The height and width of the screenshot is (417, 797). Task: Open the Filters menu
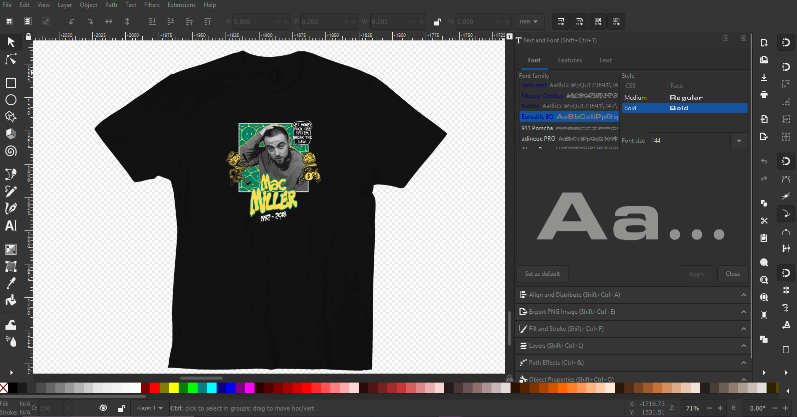point(152,5)
